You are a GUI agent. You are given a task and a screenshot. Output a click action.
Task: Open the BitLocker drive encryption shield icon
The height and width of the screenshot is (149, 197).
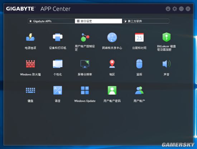tap(167, 37)
